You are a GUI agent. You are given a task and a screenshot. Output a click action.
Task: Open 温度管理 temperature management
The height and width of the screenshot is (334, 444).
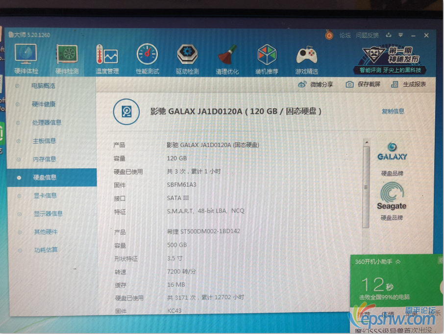coord(107,59)
